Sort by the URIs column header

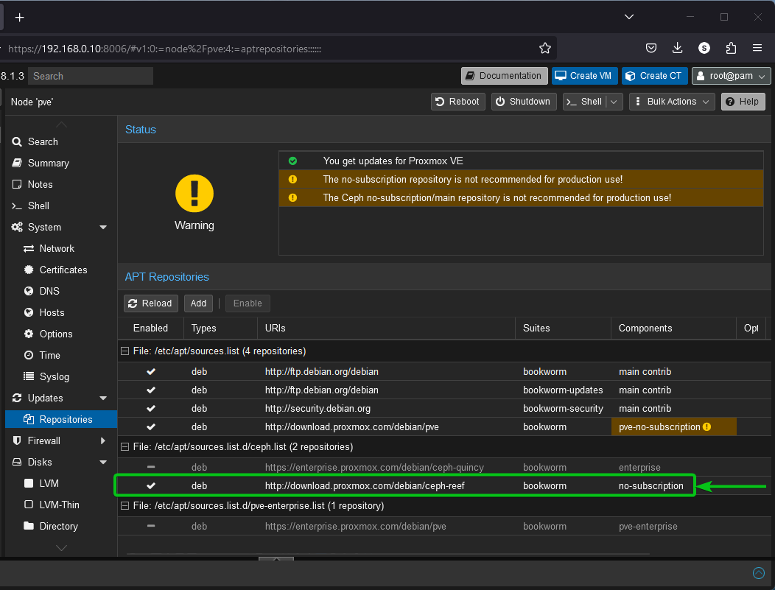point(387,328)
